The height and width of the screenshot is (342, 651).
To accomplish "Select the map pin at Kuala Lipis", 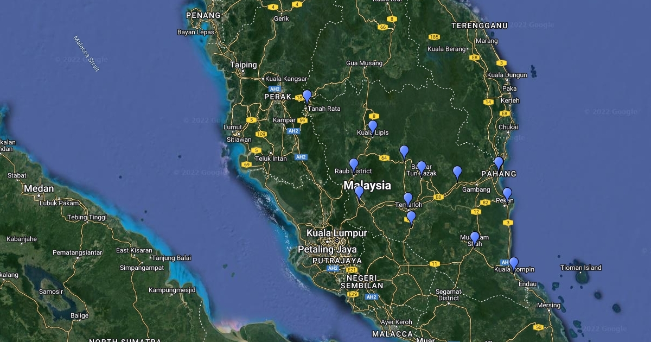I will point(372,127).
